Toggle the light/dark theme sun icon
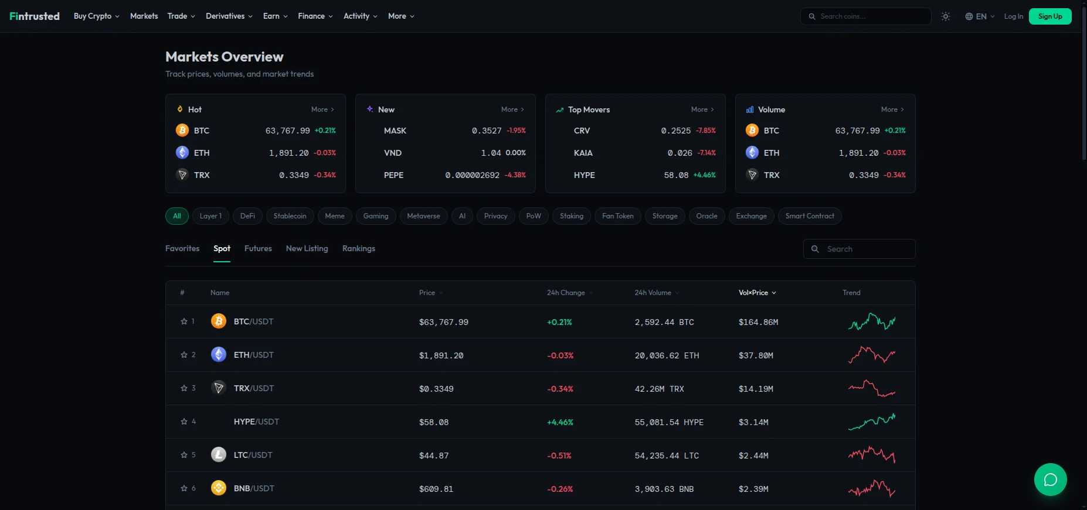Viewport: 1087px width, 510px height. [x=946, y=16]
